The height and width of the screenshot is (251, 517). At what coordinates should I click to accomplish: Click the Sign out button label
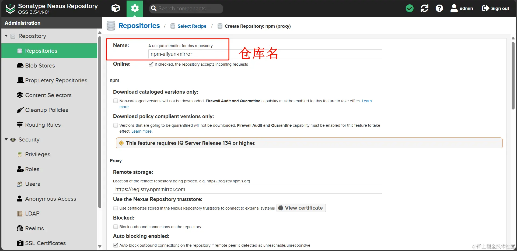coord(500,9)
